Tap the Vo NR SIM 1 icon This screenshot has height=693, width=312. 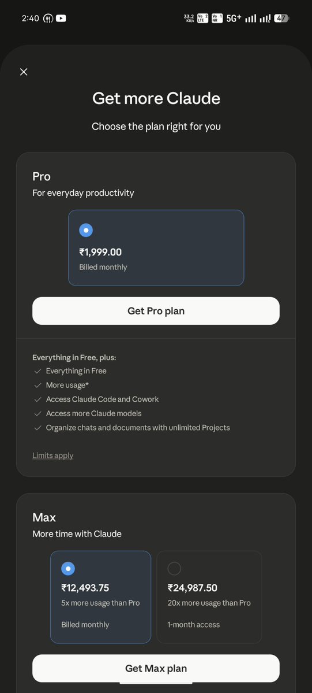(x=217, y=18)
